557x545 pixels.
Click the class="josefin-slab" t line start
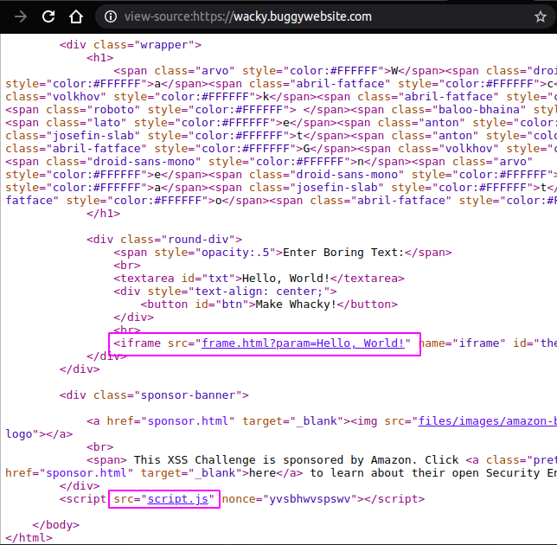pyautogui.click(x=281, y=135)
